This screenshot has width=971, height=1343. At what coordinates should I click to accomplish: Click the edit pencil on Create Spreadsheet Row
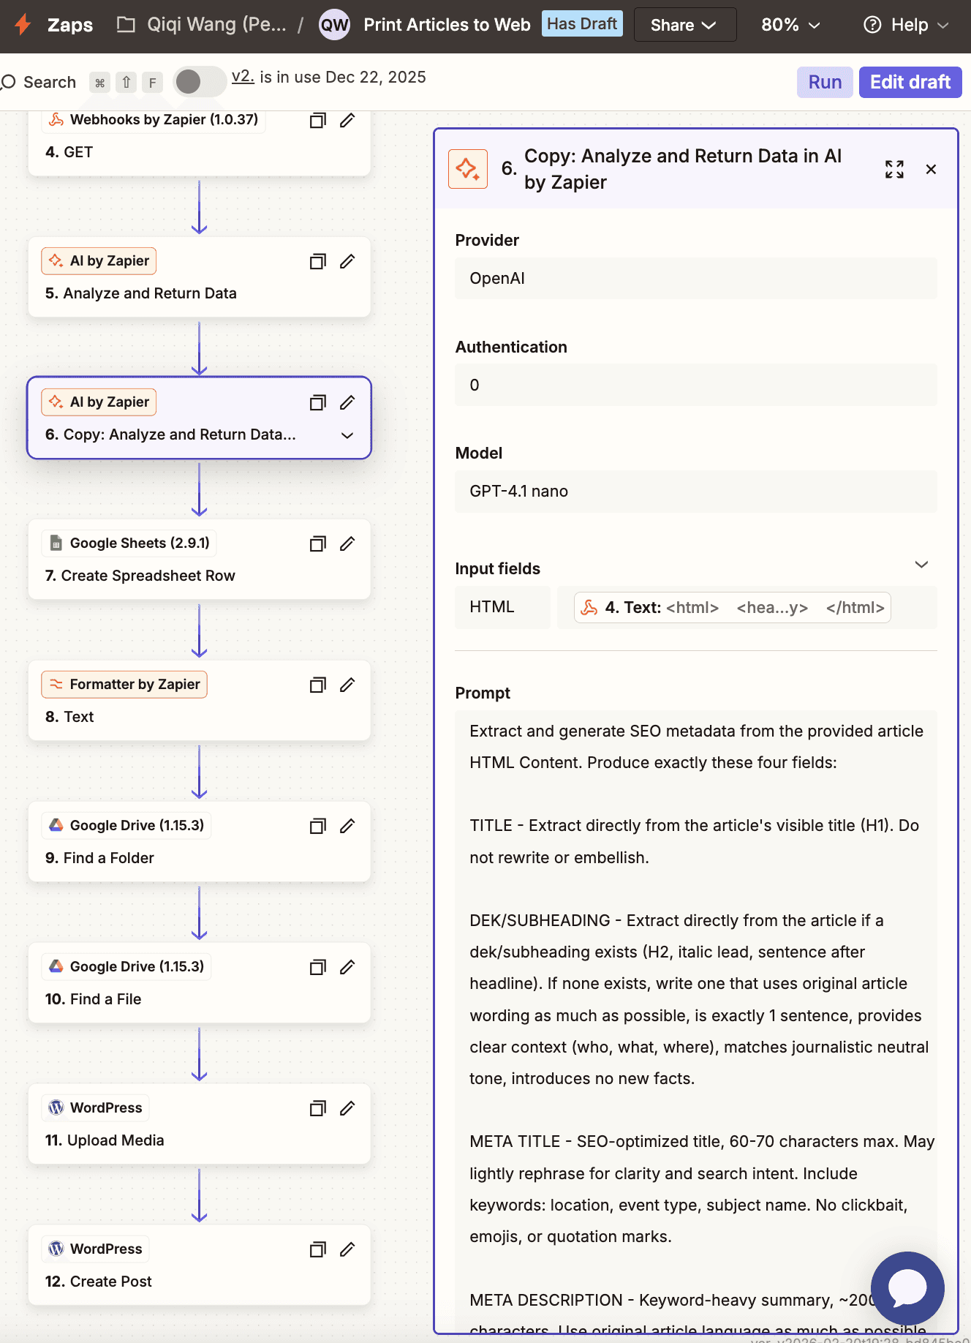click(347, 543)
